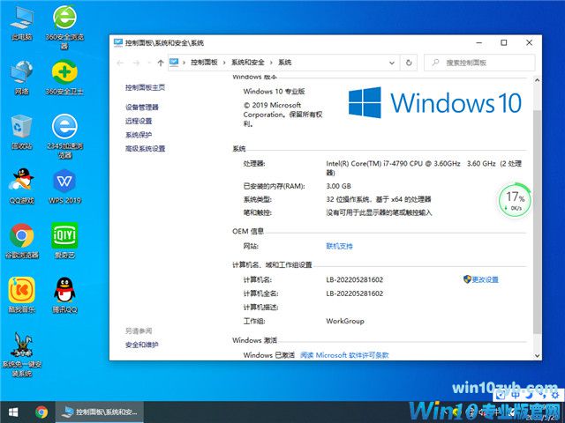
Task: Open the Network desktop icon
Action: click(x=21, y=78)
